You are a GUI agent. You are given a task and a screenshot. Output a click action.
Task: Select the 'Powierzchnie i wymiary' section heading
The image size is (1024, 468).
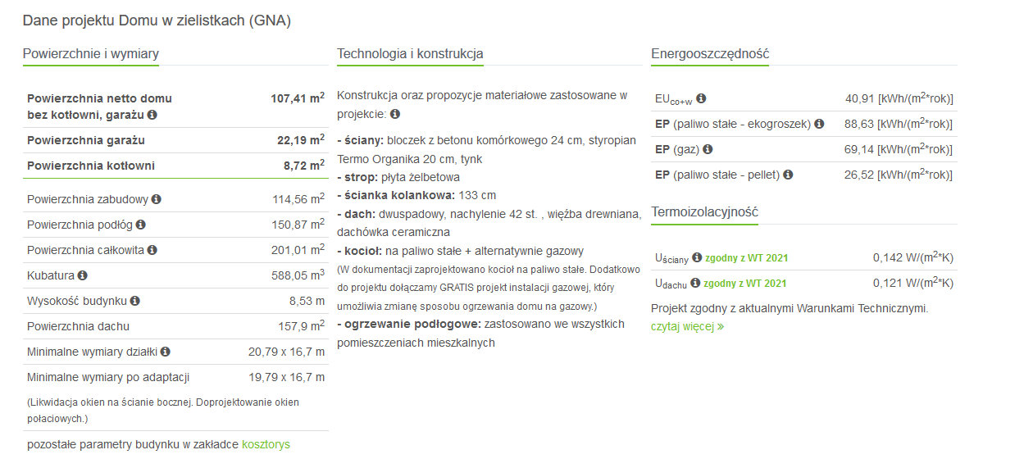point(91,54)
